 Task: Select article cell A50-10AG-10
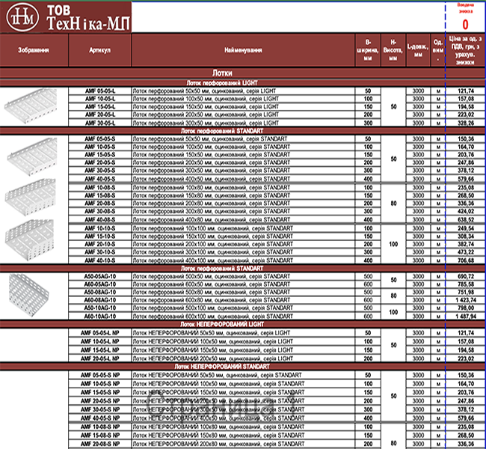[99, 308]
